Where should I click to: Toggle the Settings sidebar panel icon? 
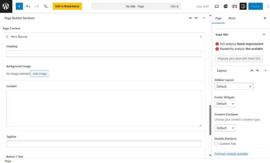point(243,6)
